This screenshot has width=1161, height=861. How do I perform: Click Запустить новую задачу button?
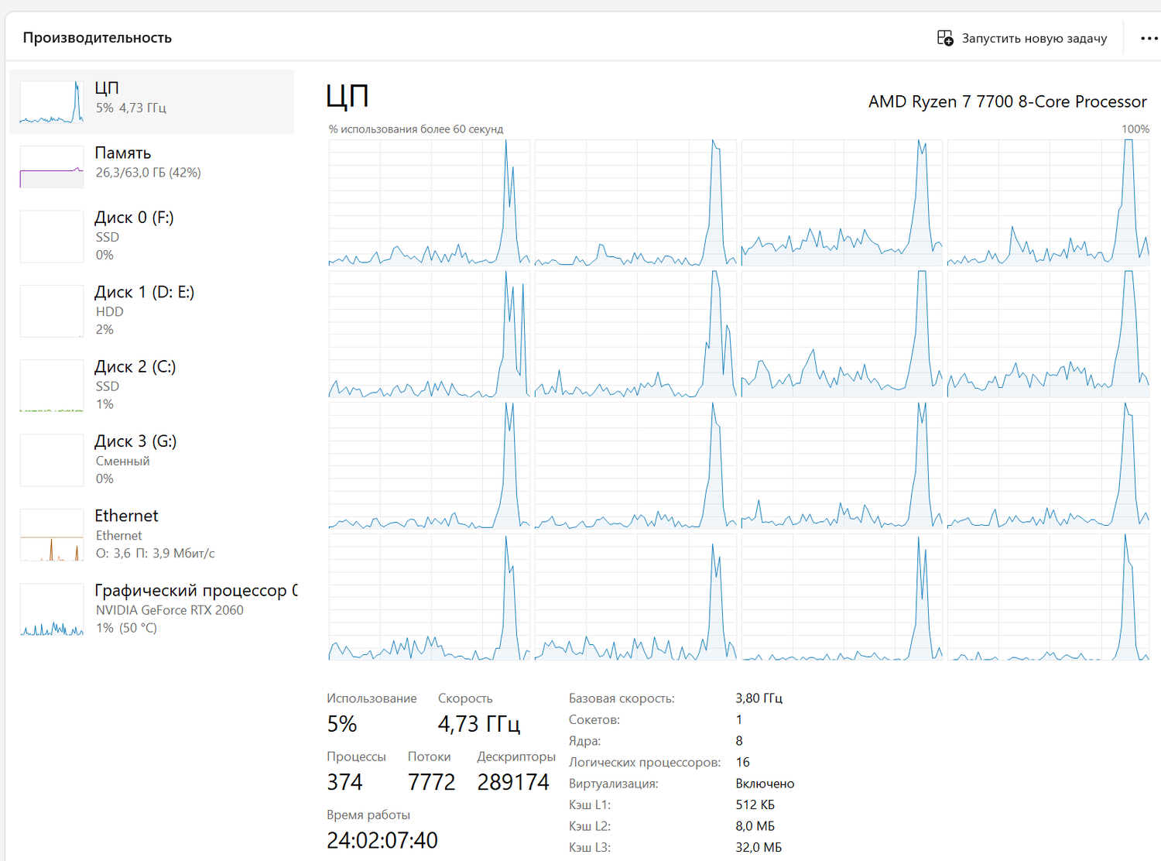point(1022,38)
